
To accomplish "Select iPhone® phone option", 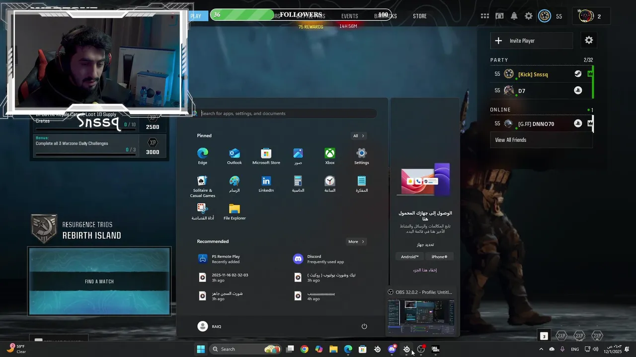I will click(x=439, y=257).
